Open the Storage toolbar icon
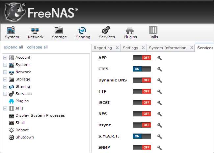 (x=59, y=32)
